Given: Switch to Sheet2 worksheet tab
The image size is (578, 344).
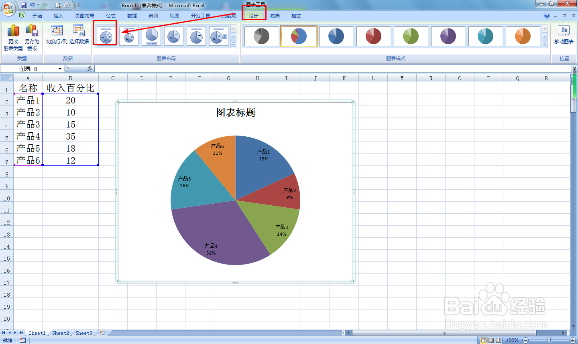Looking at the screenshot, I should 61,333.
